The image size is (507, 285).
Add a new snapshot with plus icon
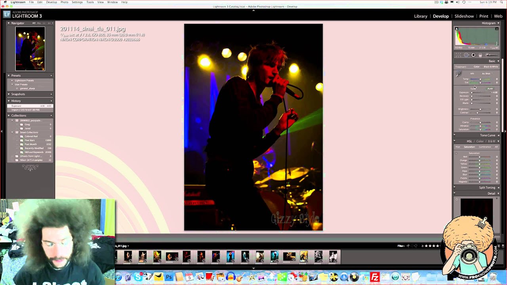click(51, 94)
